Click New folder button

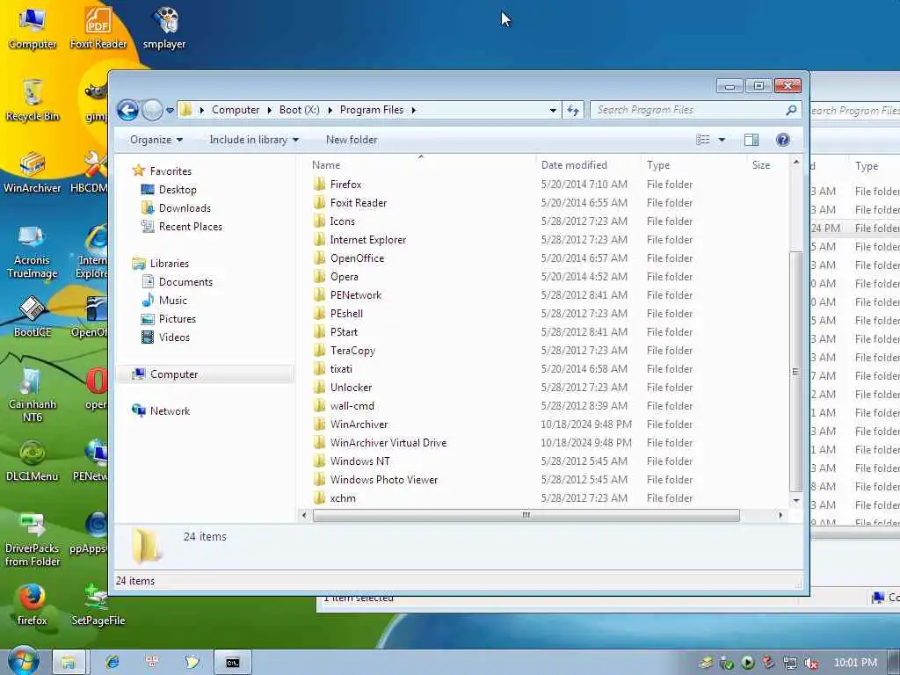(352, 140)
